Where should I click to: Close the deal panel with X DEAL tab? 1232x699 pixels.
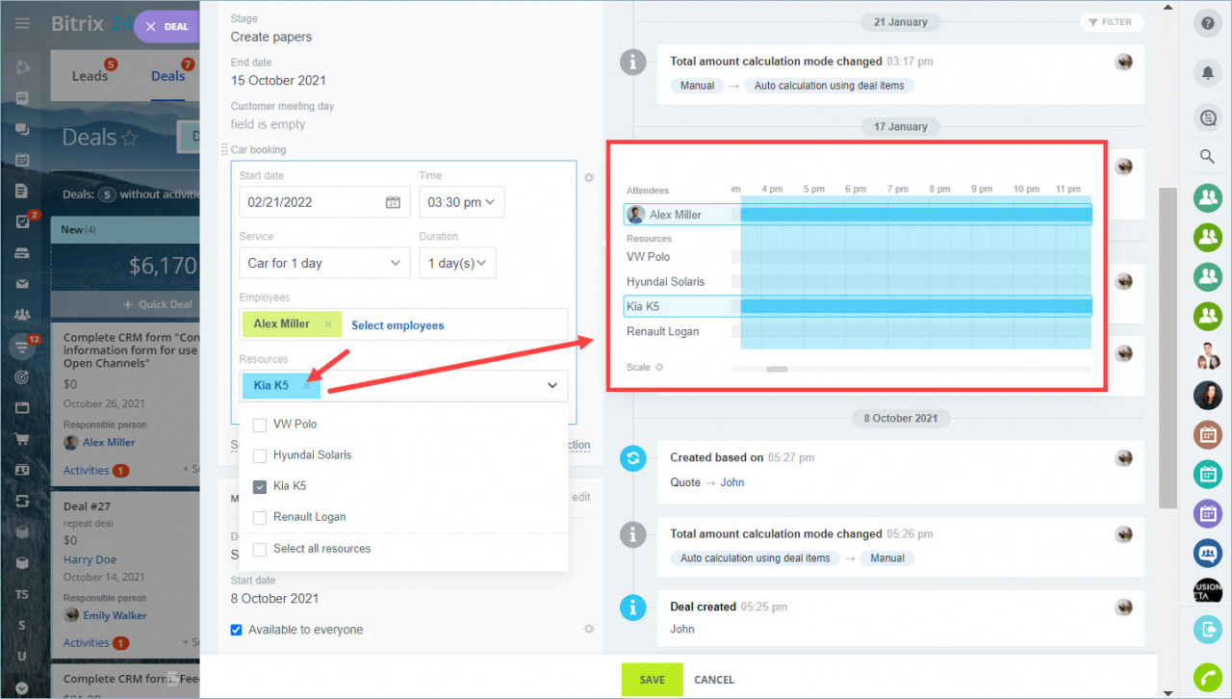[167, 27]
